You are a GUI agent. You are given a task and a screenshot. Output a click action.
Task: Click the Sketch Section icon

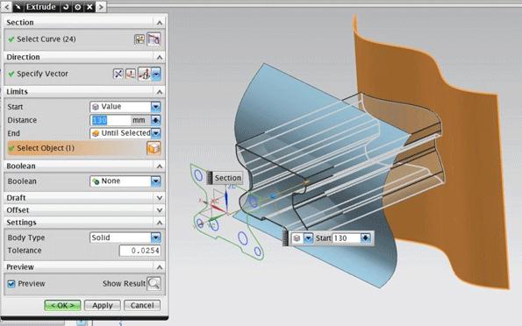click(139, 39)
